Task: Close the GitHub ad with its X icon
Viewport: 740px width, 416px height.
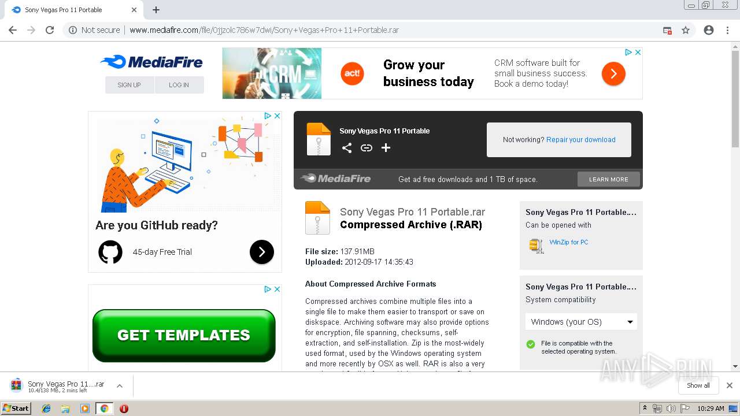Action: click(x=277, y=116)
